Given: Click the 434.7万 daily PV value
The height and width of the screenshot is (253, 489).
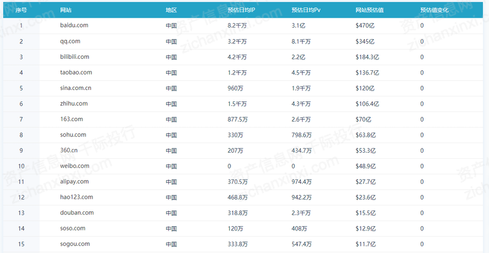Looking at the screenshot, I should 301,151.
